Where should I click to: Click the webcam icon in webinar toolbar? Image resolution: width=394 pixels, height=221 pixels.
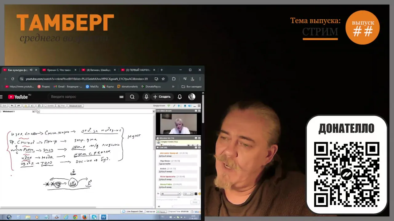coord(184,106)
